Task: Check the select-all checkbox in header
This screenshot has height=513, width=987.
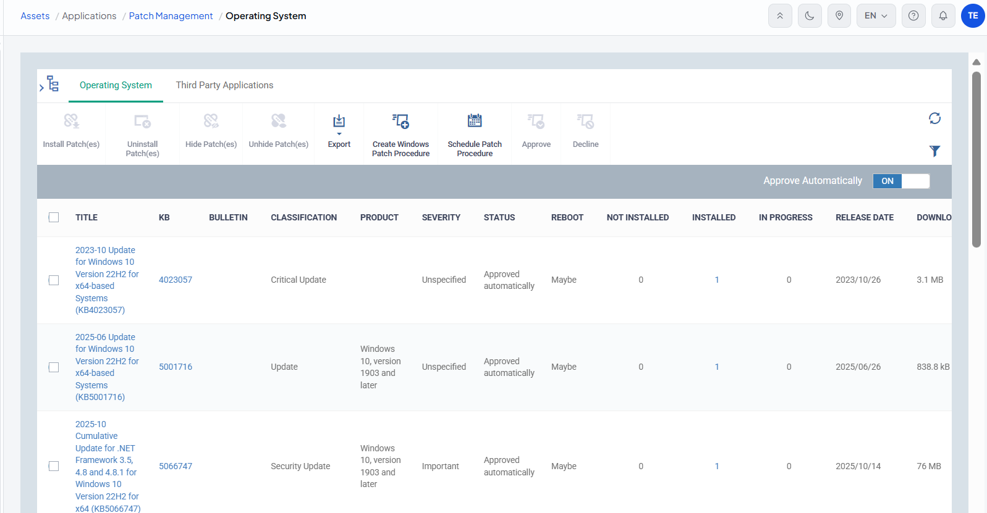Action: [x=54, y=217]
